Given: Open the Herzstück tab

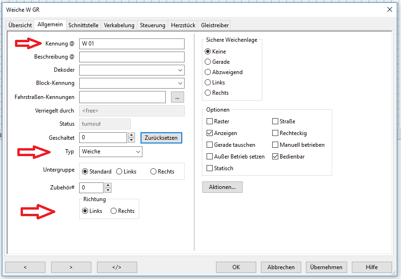Looking at the screenshot, I should pyautogui.click(x=184, y=25).
